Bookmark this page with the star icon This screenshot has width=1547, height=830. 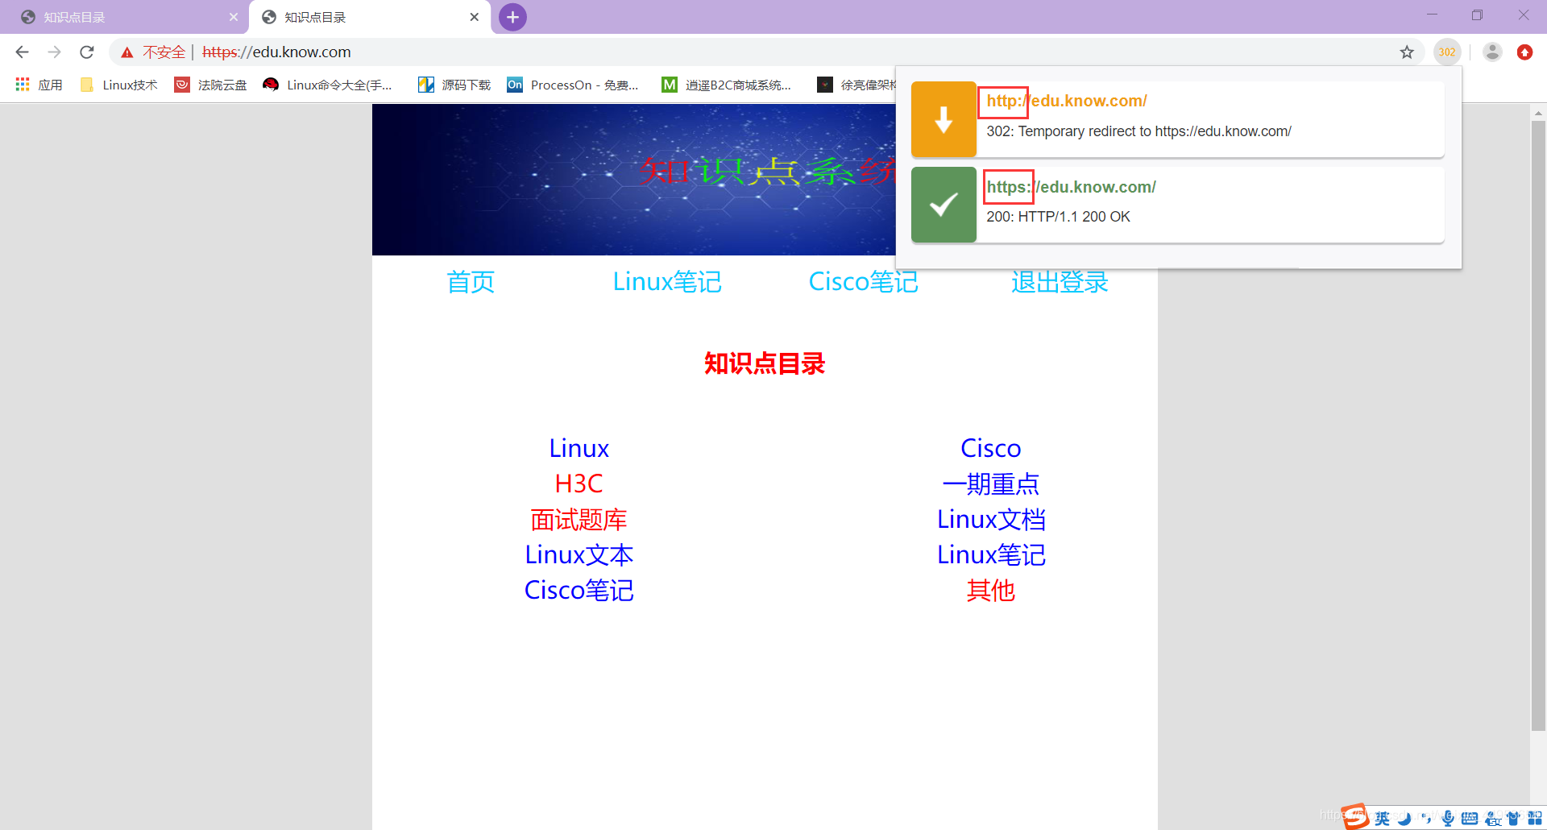click(x=1407, y=52)
